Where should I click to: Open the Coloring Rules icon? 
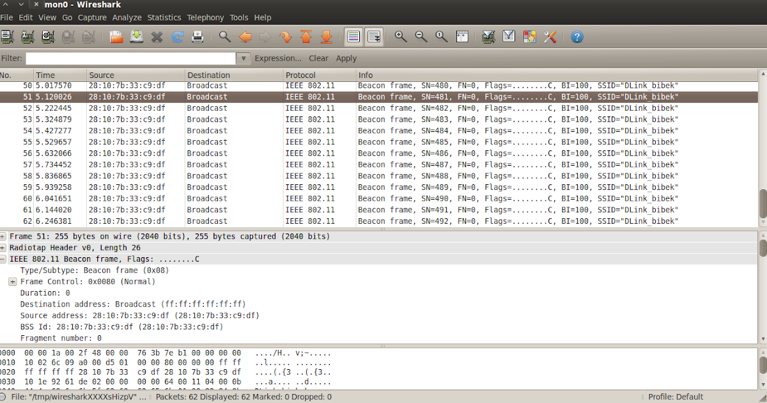(x=530, y=37)
